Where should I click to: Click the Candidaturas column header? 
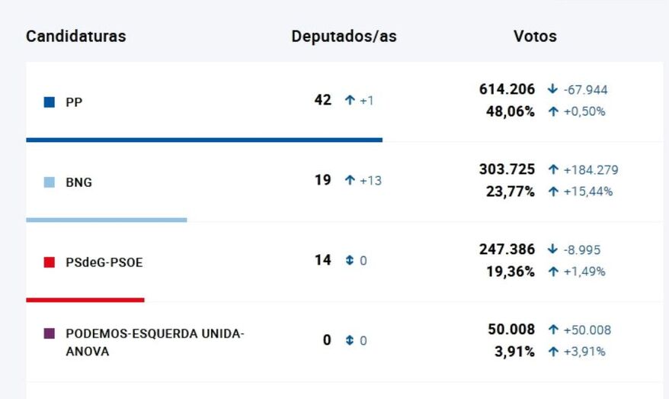pos(76,37)
